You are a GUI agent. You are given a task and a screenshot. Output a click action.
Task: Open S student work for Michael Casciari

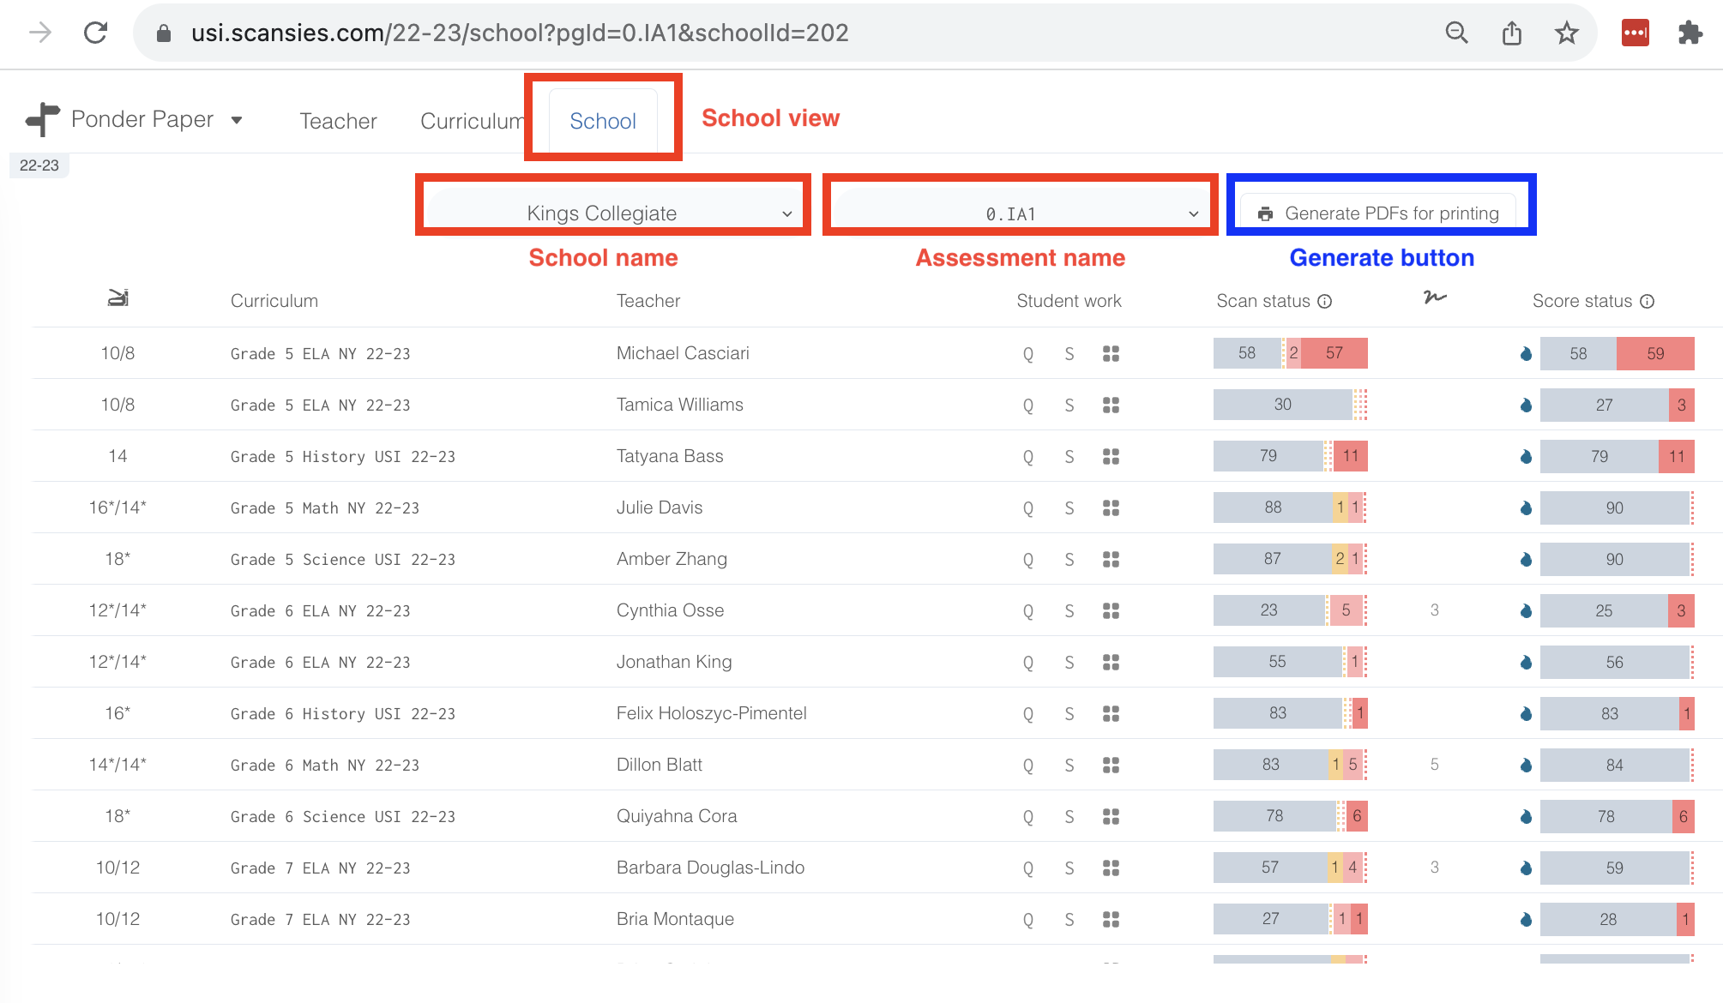pyautogui.click(x=1069, y=354)
